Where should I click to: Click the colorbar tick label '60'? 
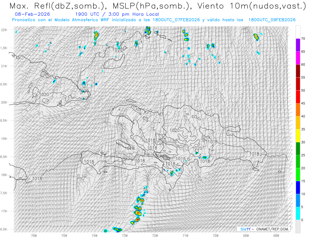[303, 64]
